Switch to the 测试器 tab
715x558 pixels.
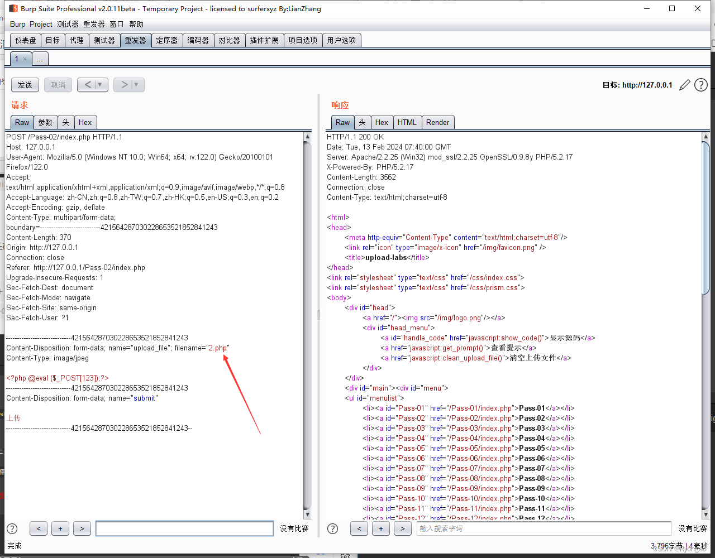click(104, 40)
